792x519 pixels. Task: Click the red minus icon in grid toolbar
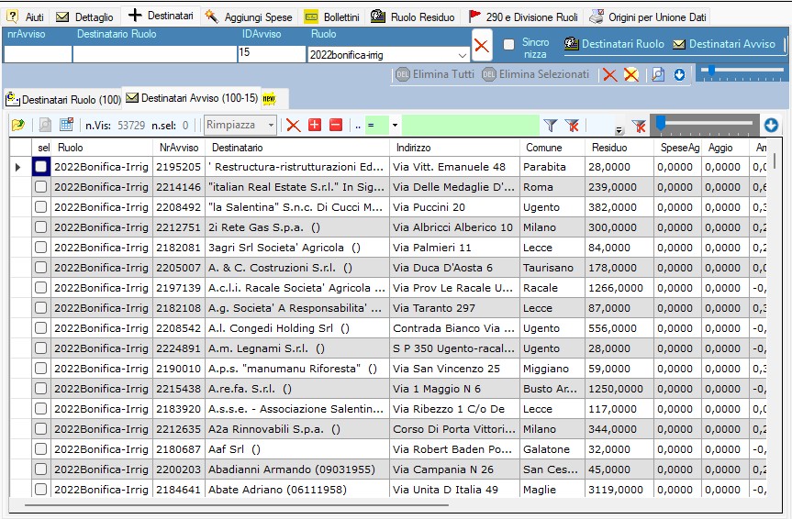336,125
